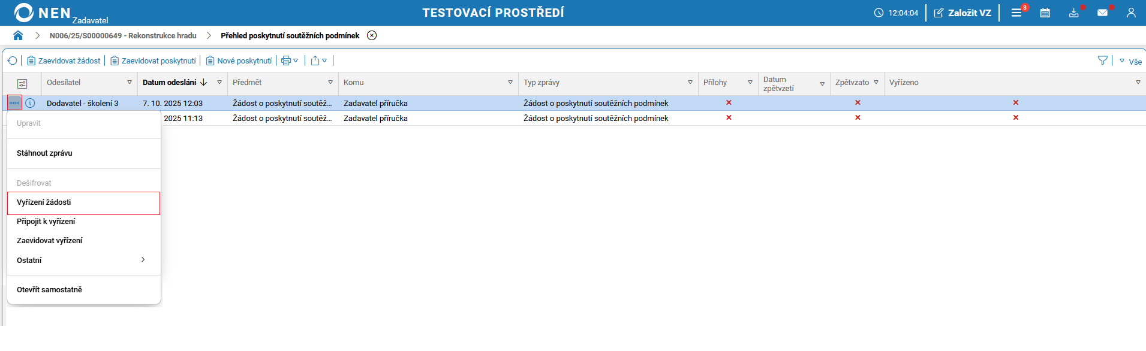
Task: Open the Odesílatel column filter dropdown
Action: [x=130, y=83]
